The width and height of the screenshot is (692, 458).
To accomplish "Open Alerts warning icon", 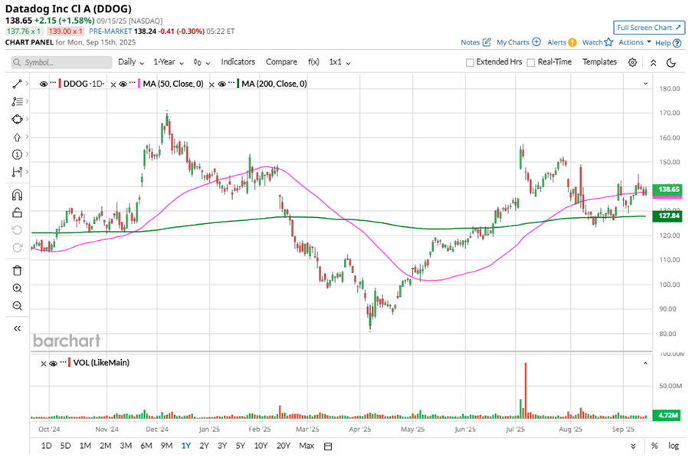I will tap(572, 42).
